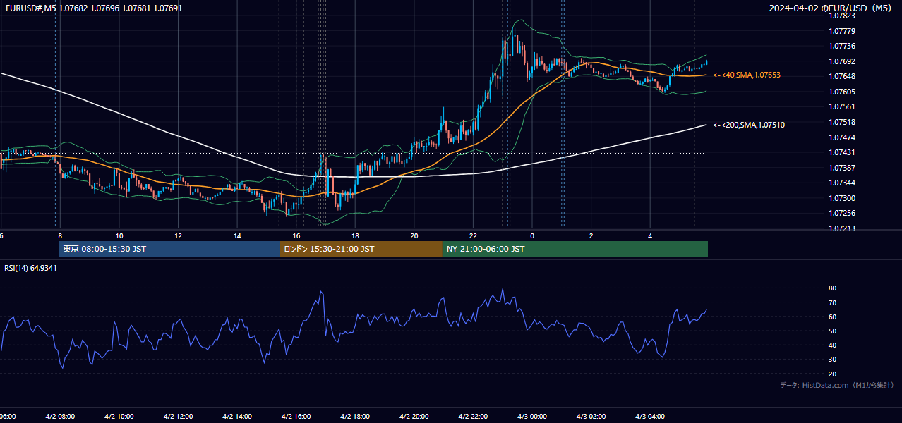Click the 4/2 08:00 time axis label
The width and height of the screenshot is (902, 423).
pos(60,417)
